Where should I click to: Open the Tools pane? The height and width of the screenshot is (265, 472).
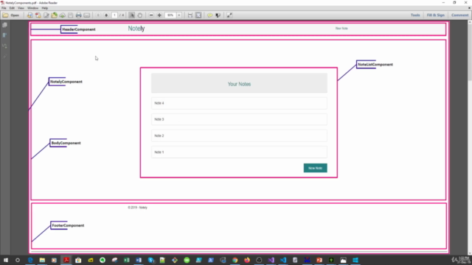pos(415,15)
